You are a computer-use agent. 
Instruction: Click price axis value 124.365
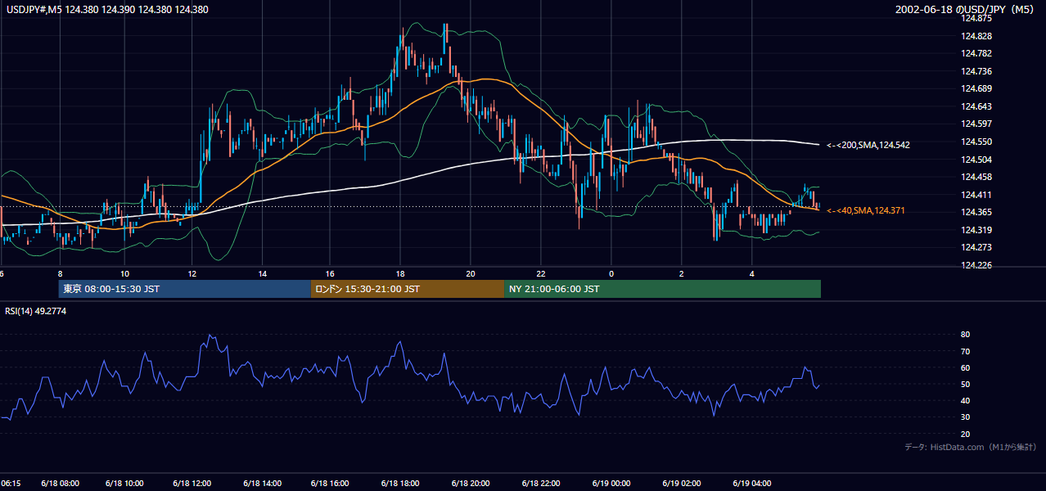click(x=976, y=212)
